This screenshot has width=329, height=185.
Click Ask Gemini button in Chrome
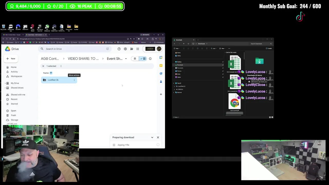pyautogui.click(x=145, y=35)
